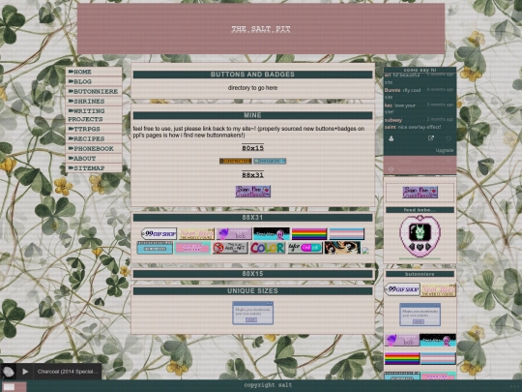Go to the BLOG page
The width and height of the screenshot is (522, 392).
tap(94, 81)
